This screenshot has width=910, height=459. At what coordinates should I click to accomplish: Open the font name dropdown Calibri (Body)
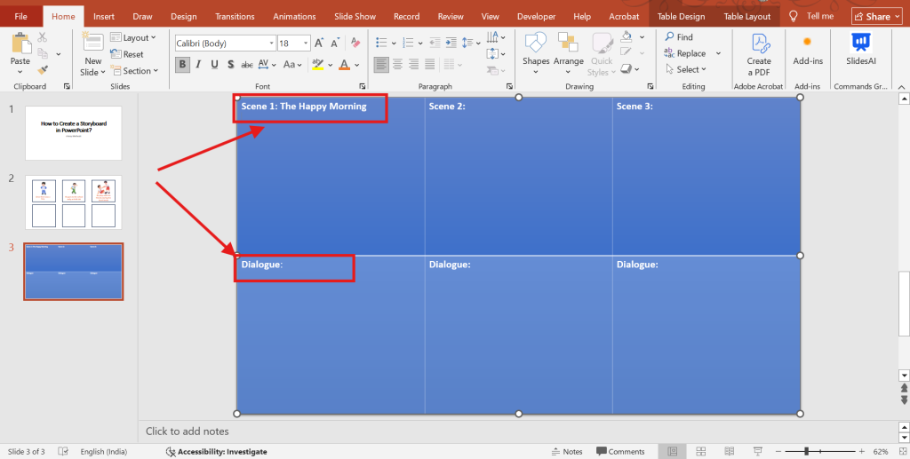click(224, 43)
